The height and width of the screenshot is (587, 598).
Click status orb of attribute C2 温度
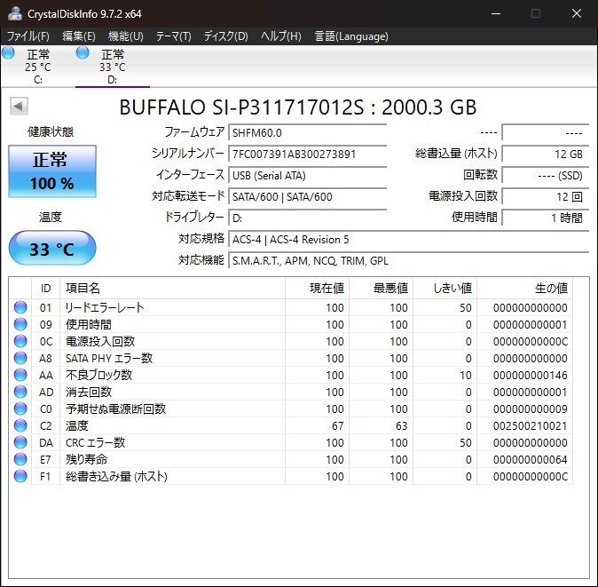coord(20,425)
